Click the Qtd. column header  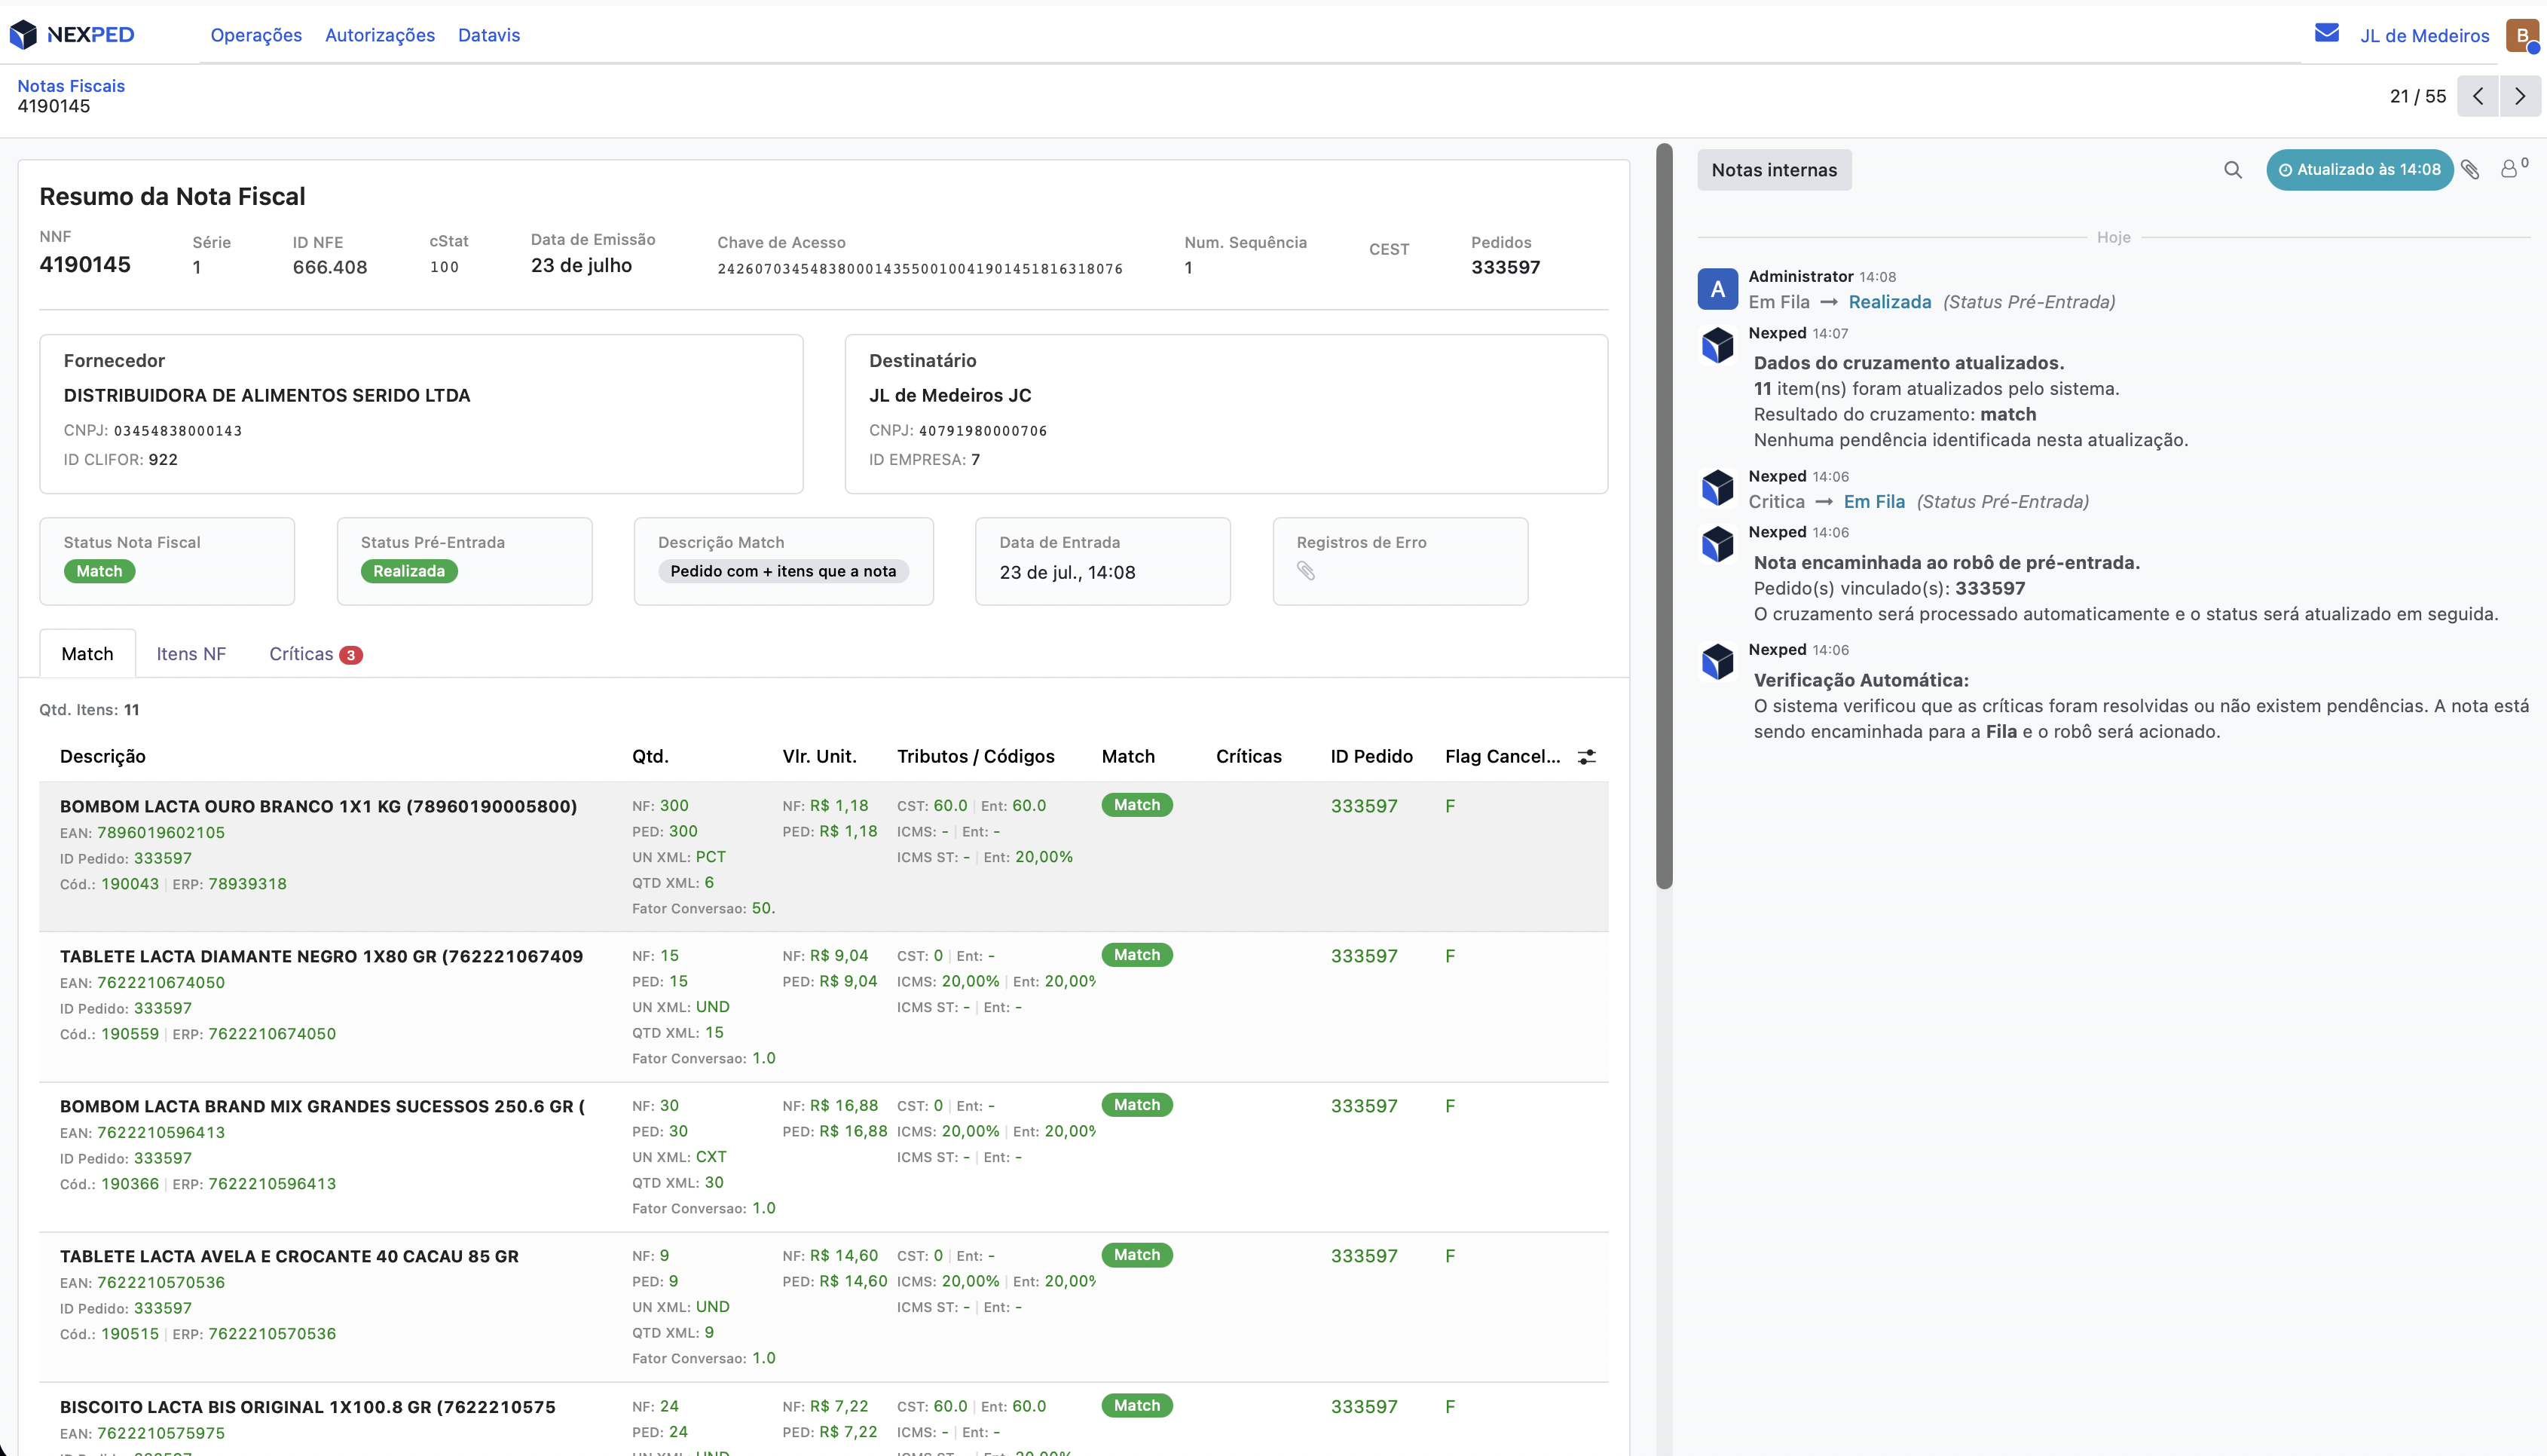650,757
